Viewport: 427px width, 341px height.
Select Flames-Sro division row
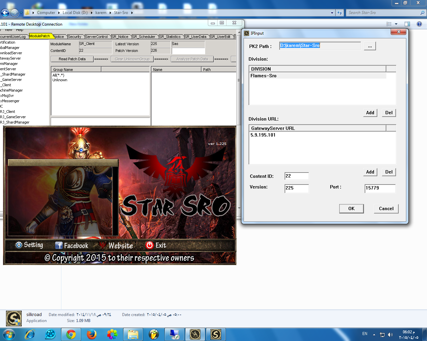(318, 76)
